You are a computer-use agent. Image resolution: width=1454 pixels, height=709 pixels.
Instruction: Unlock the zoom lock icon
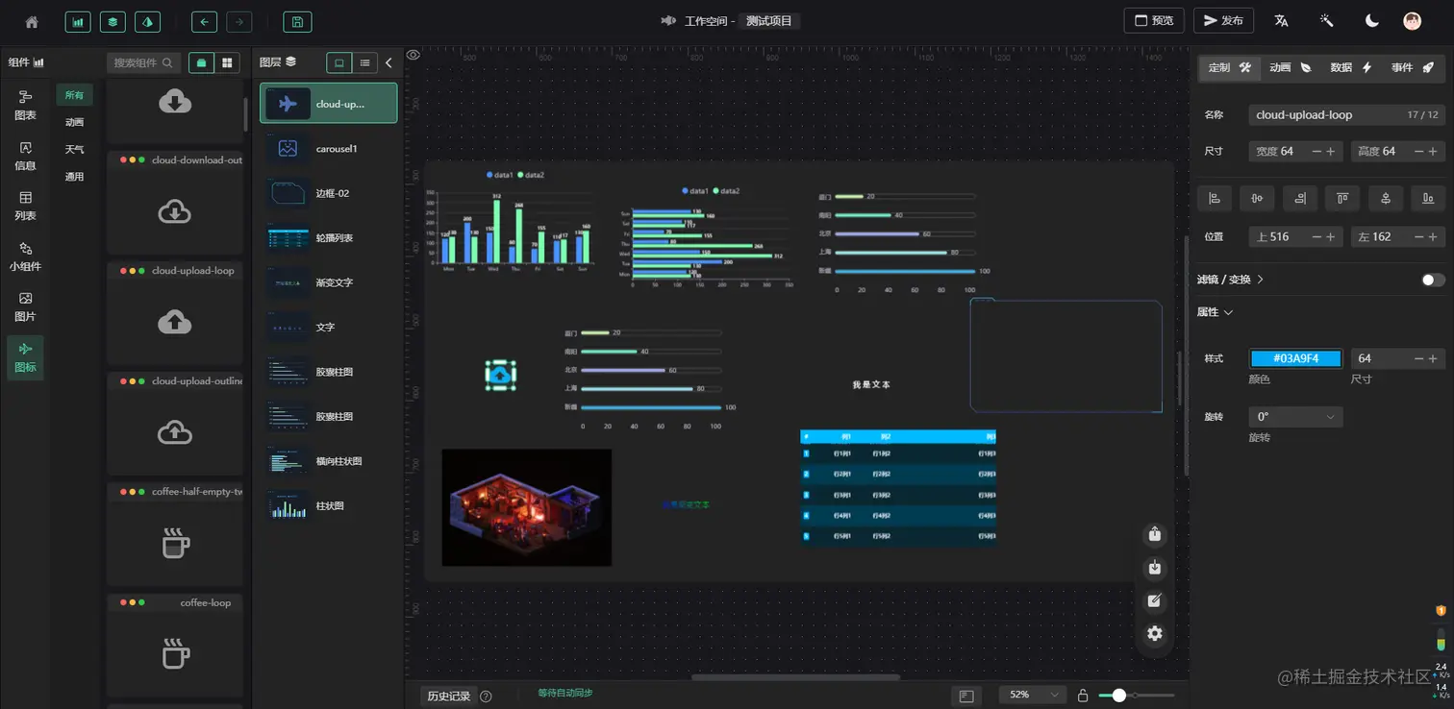[x=1083, y=696]
